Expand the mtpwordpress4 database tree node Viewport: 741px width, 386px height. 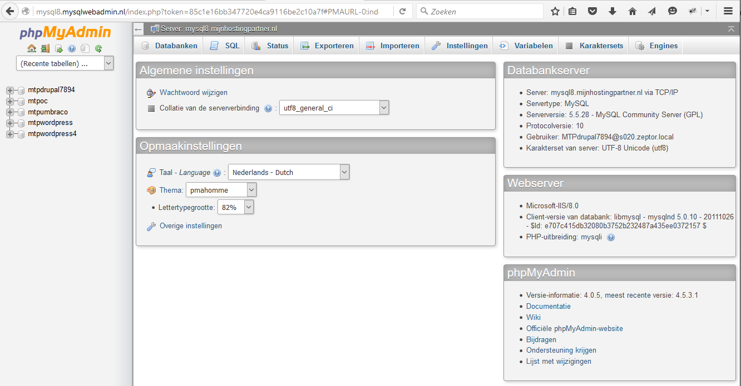[10, 134]
